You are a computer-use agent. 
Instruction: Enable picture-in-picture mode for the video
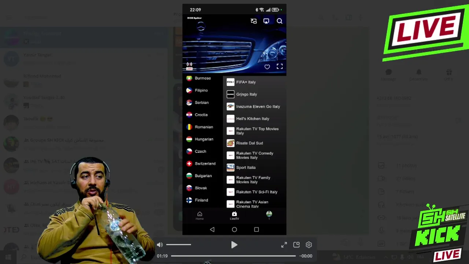pyautogui.click(x=296, y=245)
